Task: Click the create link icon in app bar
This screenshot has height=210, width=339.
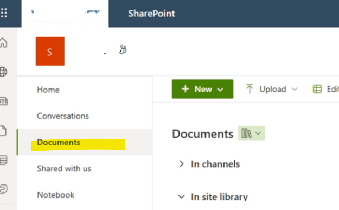Action: tap(3, 189)
